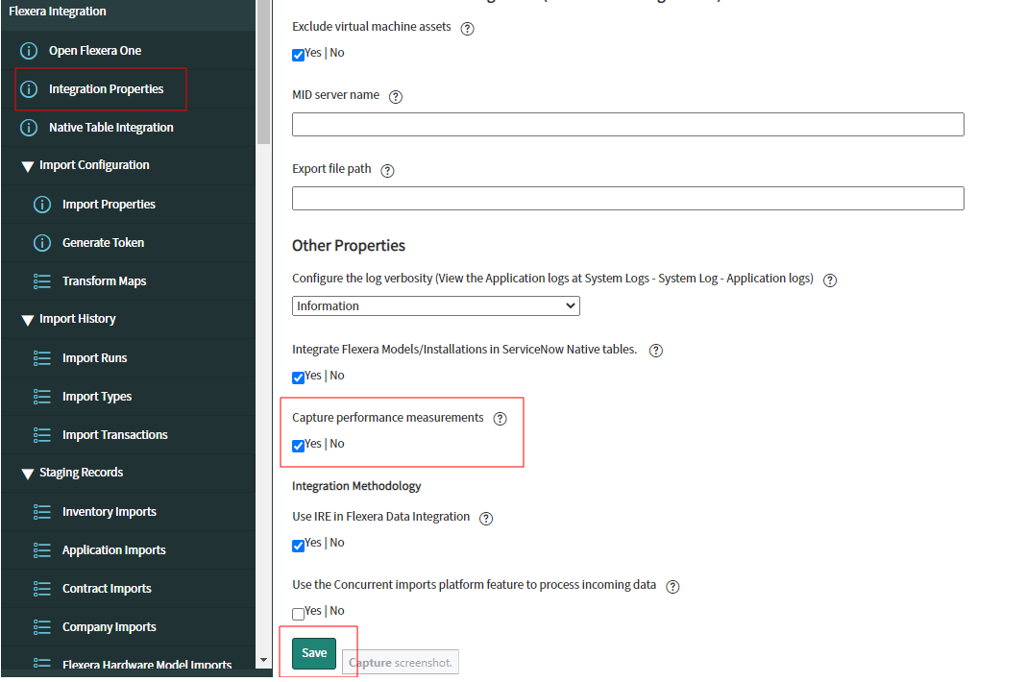
Task: Click the Save button
Action: coord(313,652)
